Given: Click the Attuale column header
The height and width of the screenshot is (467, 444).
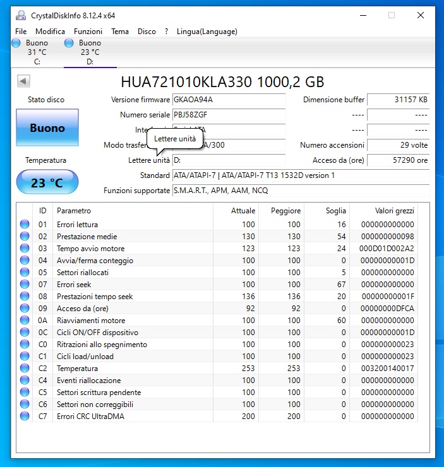Looking at the screenshot, I should 236,211.
